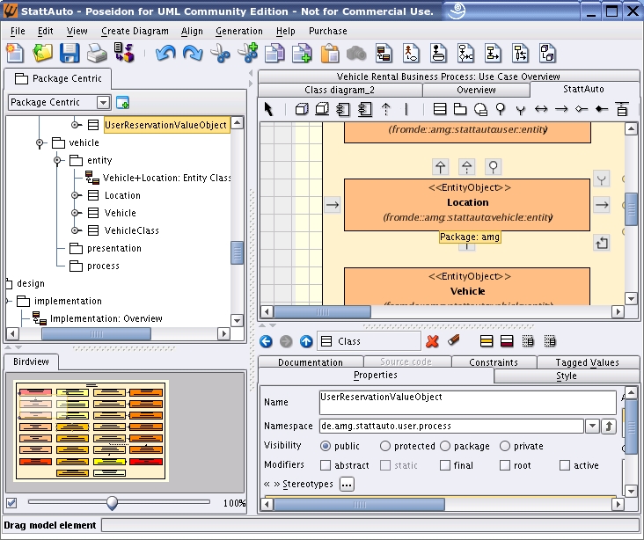Click the red X delete icon
This screenshot has width=644, height=540.
coord(432,341)
